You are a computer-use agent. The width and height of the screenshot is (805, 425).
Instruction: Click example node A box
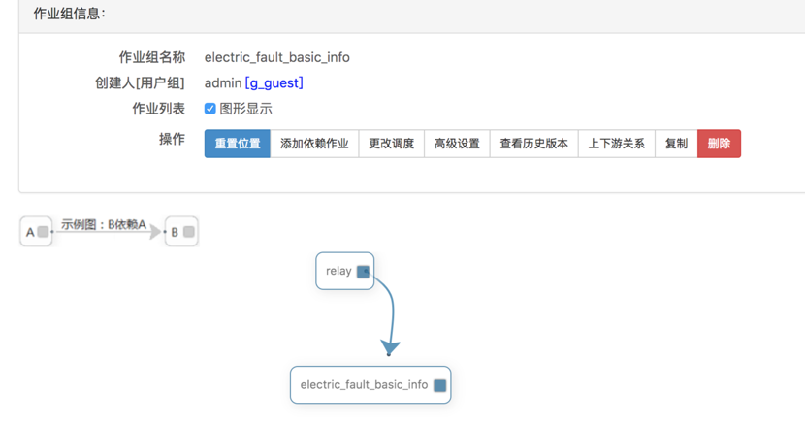point(36,231)
